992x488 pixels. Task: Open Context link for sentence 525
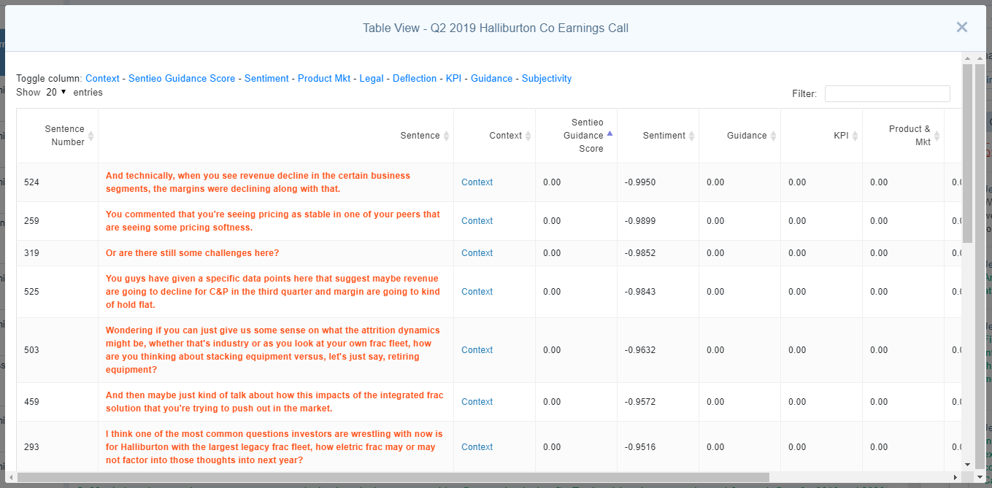pos(477,292)
